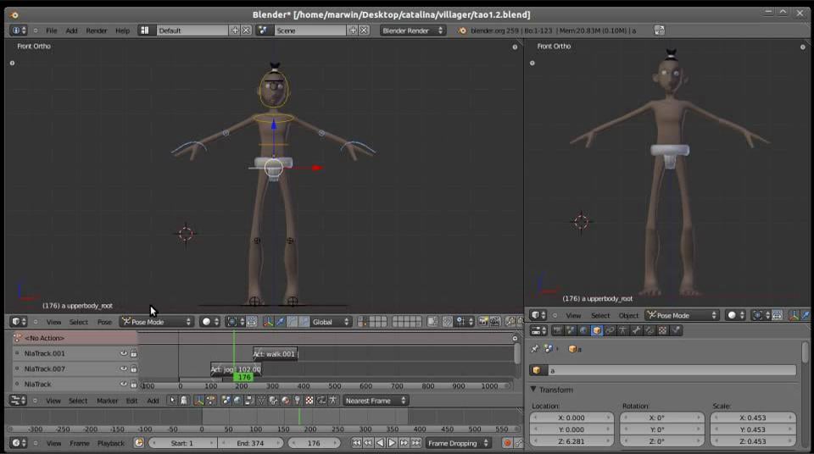
Task: Open Pose Mode dropdown in left viewport
Action: tap(156, 322)
